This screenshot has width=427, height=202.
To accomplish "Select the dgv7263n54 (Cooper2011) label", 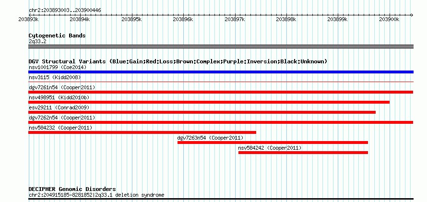I will point(211,138).
